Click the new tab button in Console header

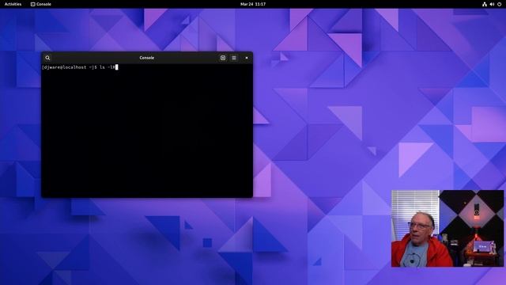223,58
